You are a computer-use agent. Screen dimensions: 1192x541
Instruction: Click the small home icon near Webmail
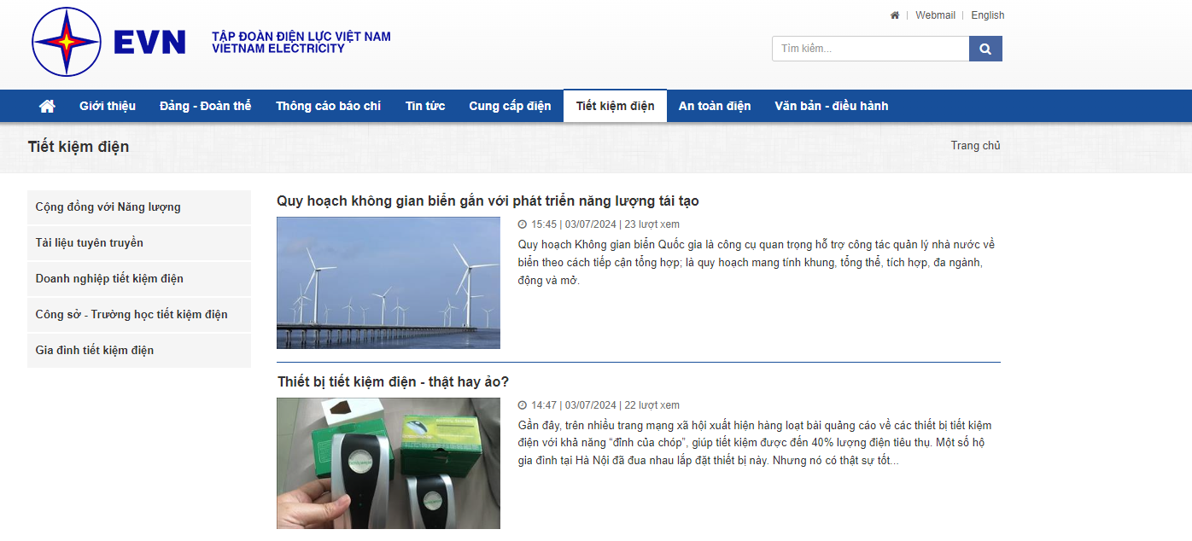tap(895, 15)
